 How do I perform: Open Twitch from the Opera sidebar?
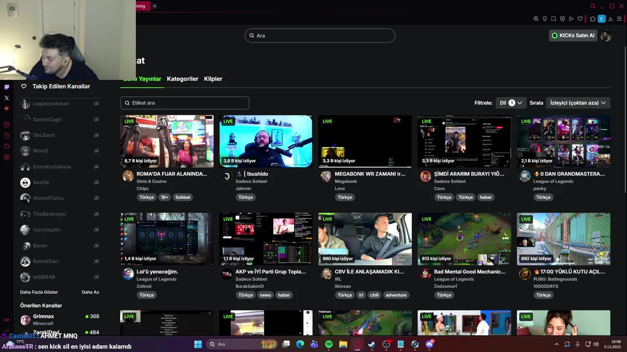click(x=7, y=87)
